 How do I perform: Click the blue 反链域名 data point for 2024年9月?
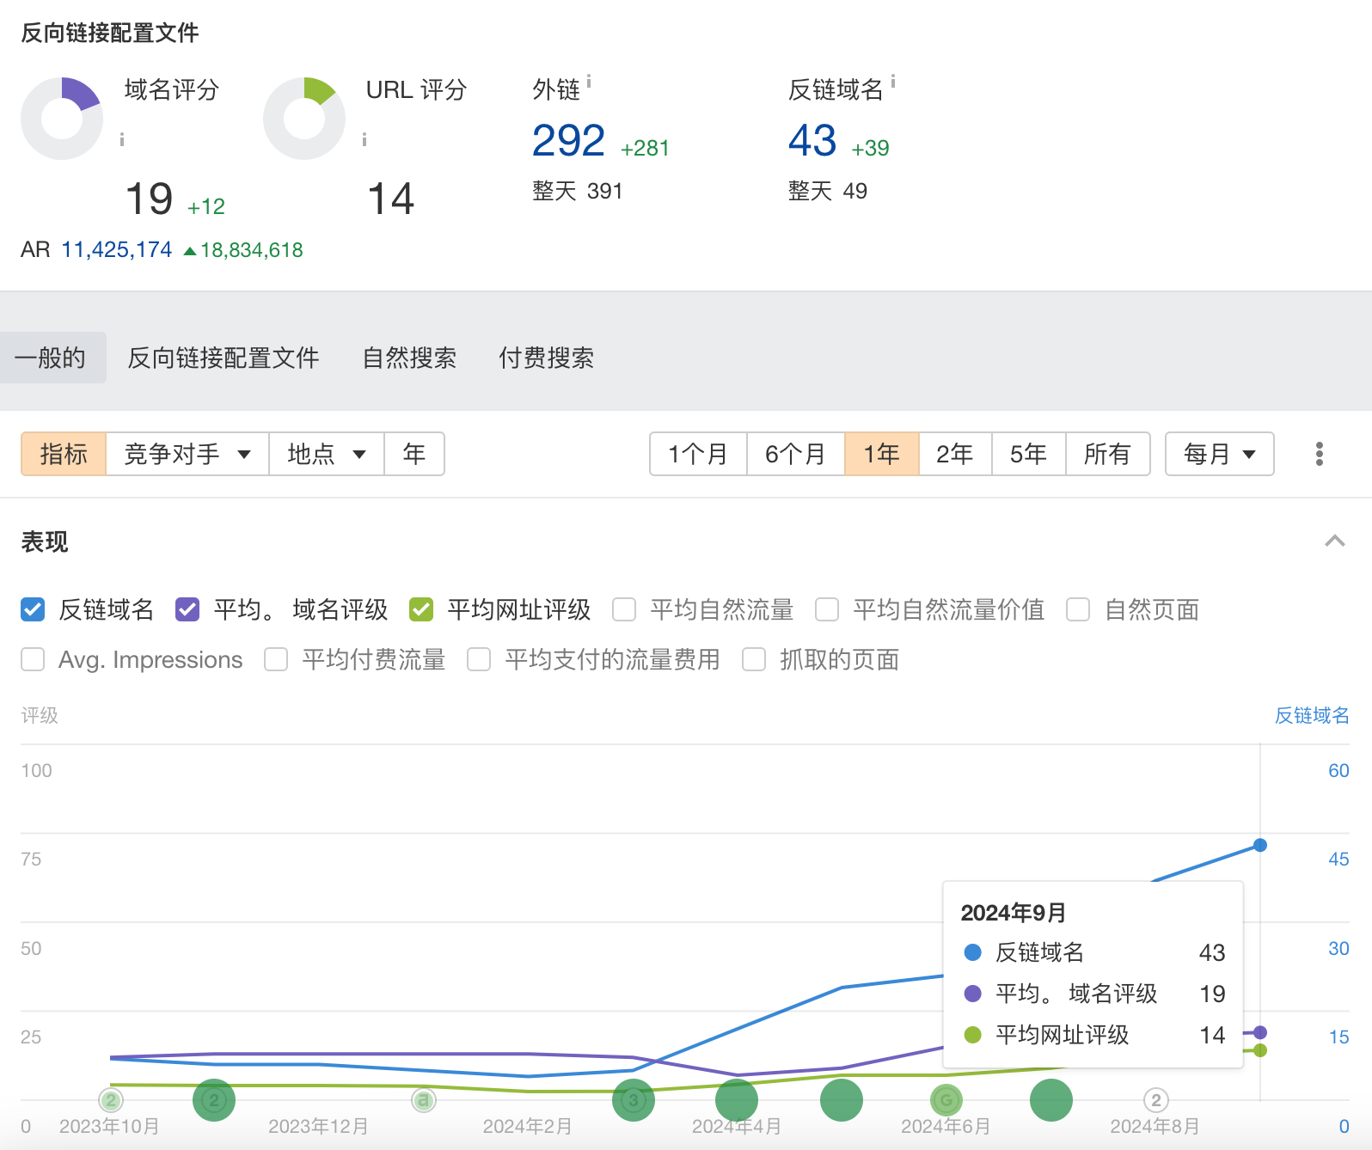click(1260, 845)
